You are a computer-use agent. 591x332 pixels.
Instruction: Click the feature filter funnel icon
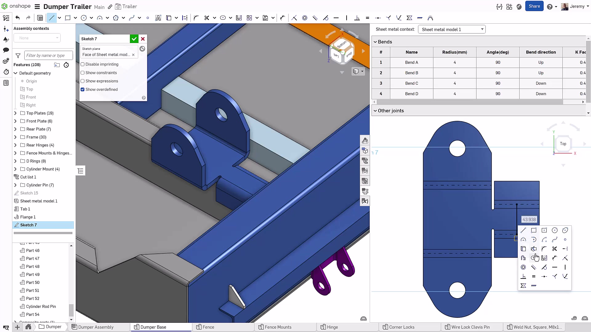tap(18, 56)
